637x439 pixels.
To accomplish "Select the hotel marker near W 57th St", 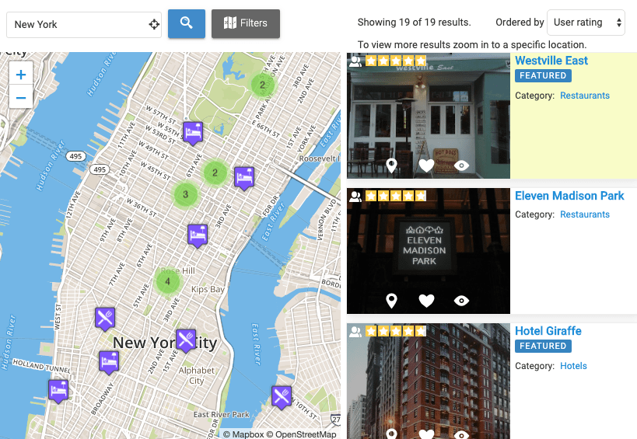I will click(x=192, y=132).
